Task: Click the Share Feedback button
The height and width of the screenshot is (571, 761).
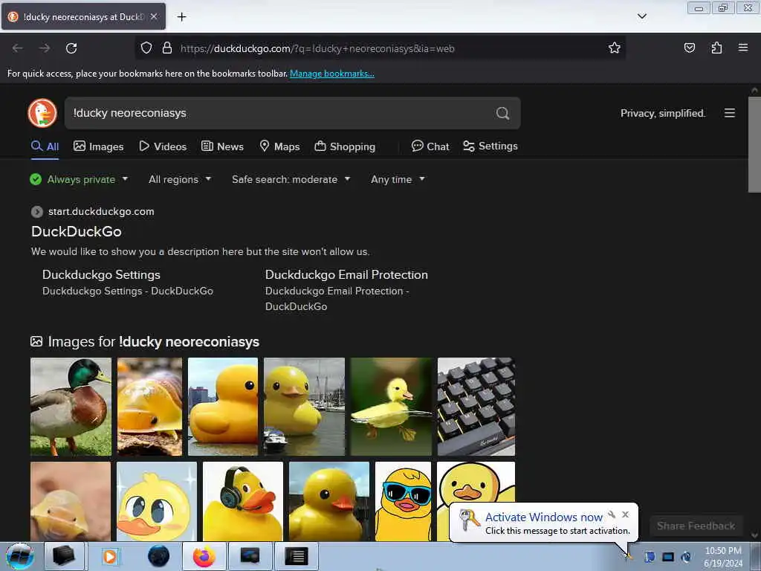Action: coord(696,526)
